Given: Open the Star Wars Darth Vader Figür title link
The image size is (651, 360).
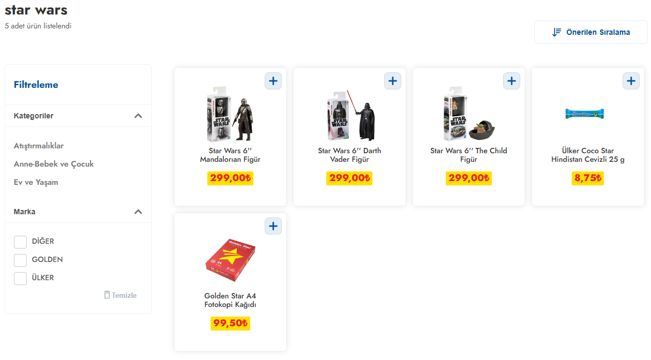Looking at the screenshot, I should [349, 155].
